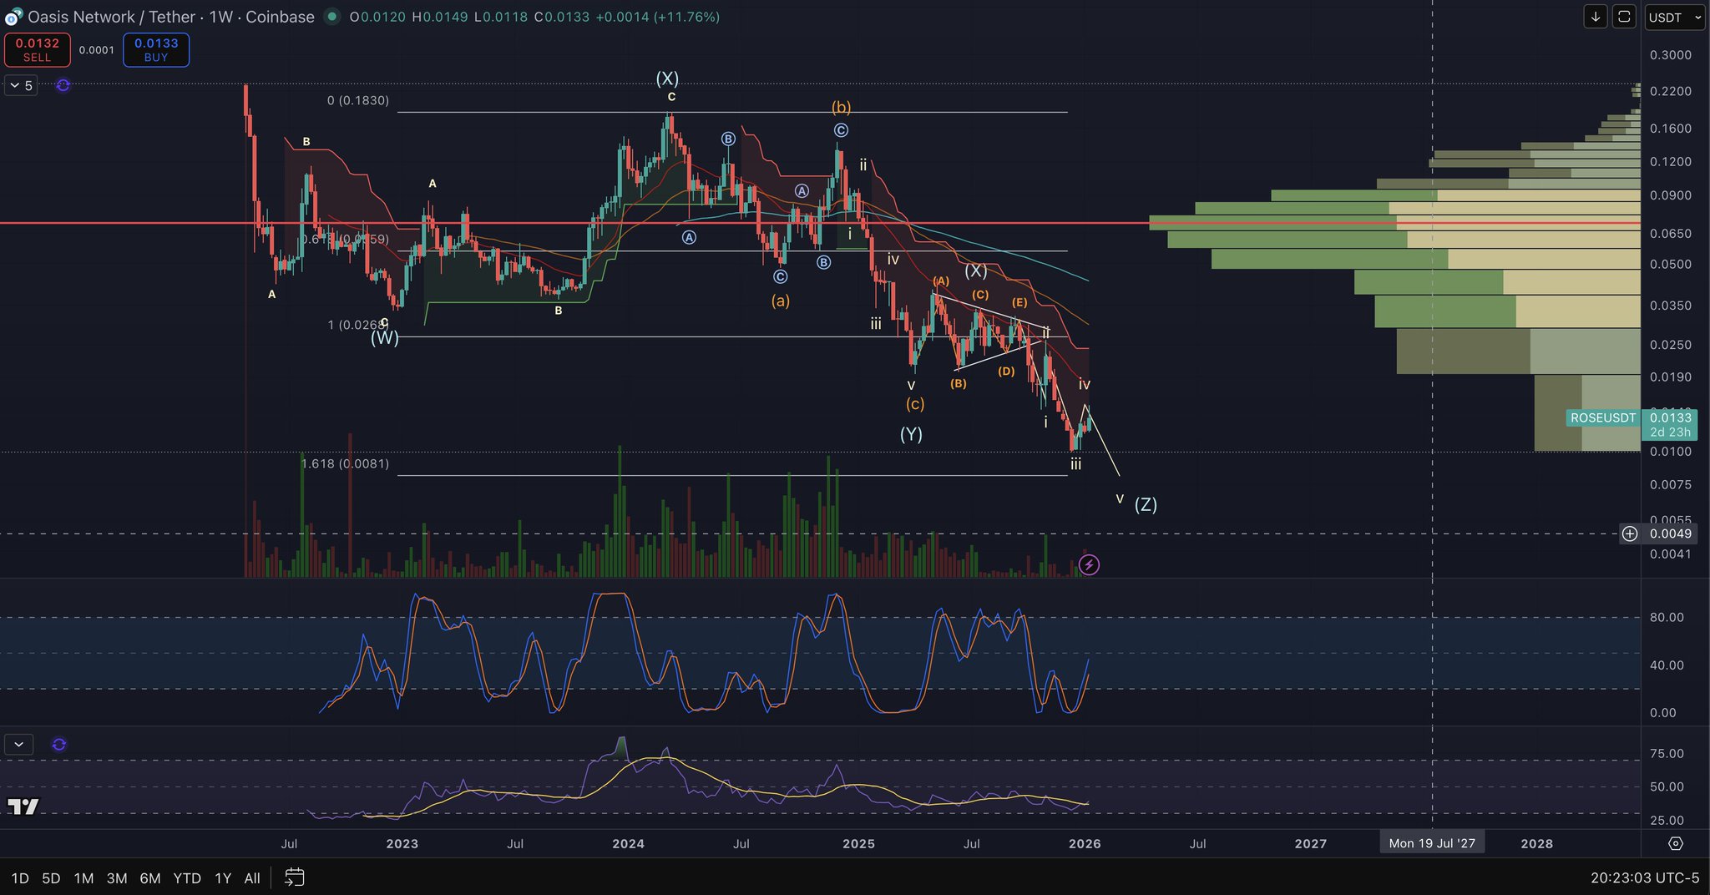Select the All time range

pos(252,878)
